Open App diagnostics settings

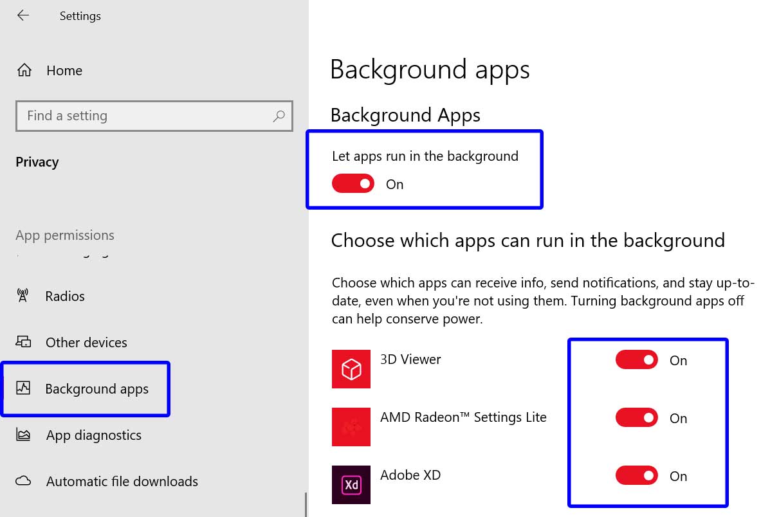pos(93,435)
